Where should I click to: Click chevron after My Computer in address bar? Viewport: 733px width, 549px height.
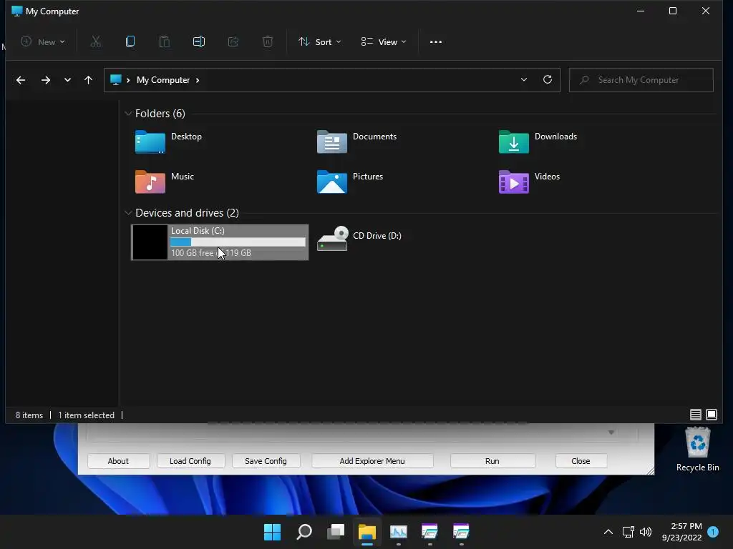[x=198, y=80]
